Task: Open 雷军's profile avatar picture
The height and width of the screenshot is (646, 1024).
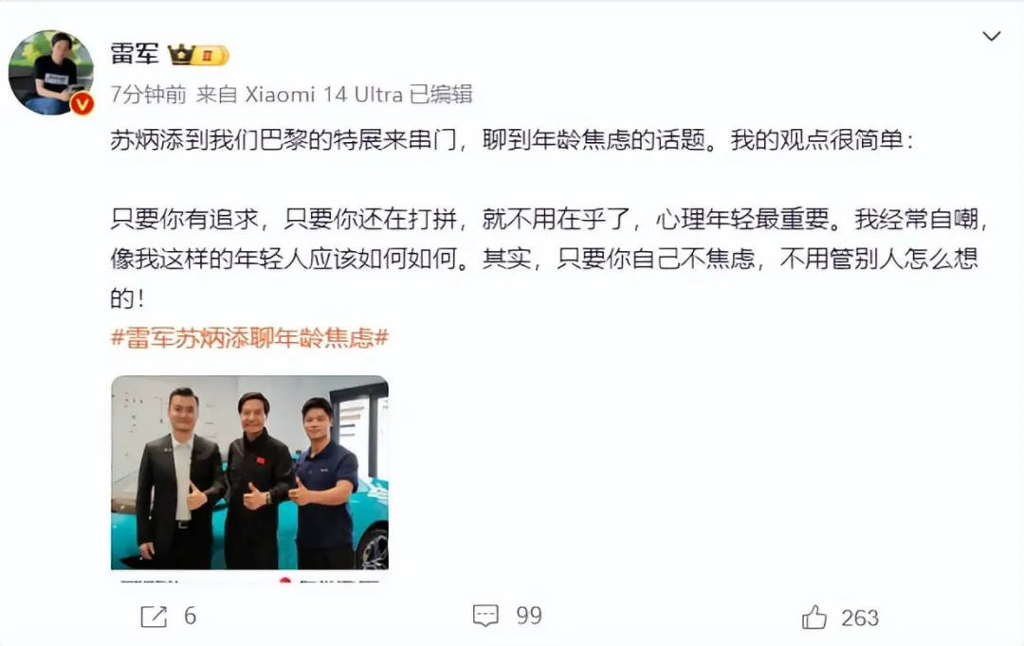Action: (51, 72)
